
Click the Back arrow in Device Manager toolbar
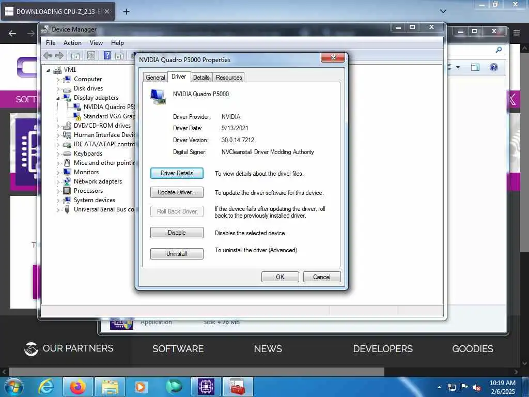(48, 56)
